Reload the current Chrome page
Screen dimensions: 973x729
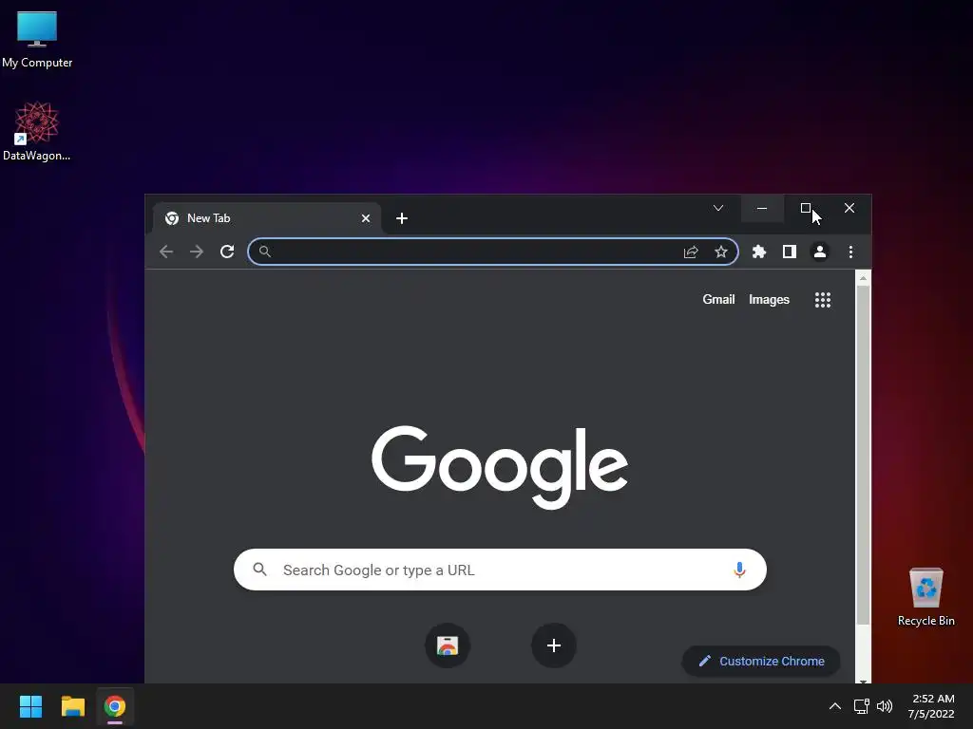click(x=227, y=252)
